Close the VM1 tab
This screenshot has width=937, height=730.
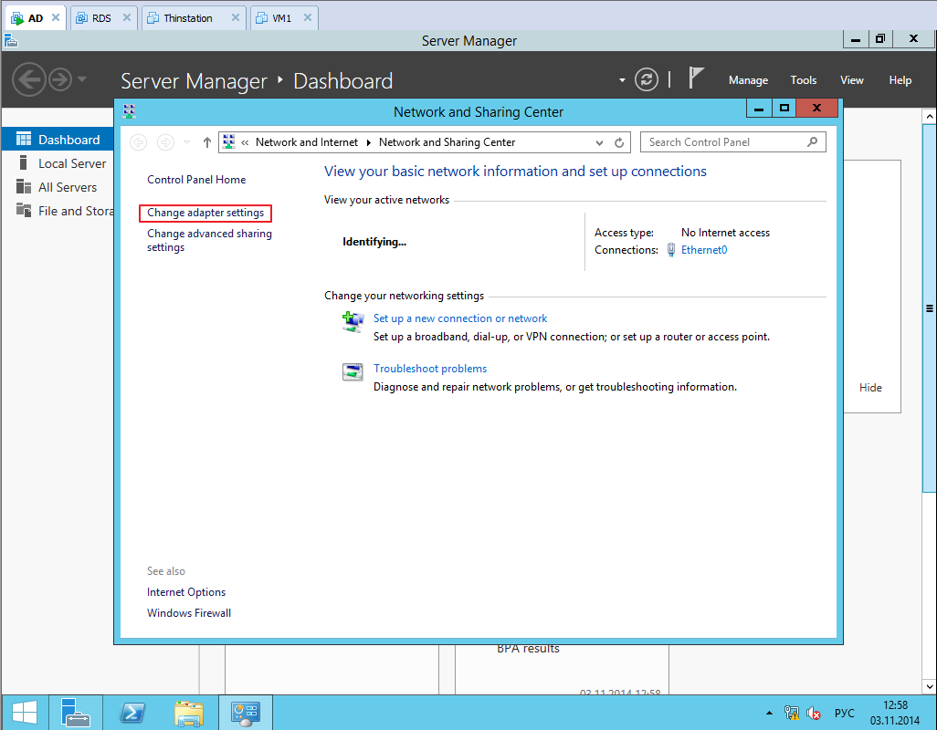(307, 18)
